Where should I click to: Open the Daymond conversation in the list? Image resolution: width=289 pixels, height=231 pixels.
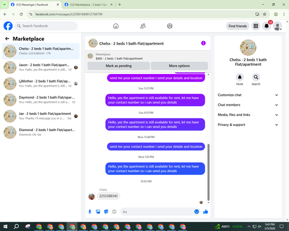(x=40, y=100)
